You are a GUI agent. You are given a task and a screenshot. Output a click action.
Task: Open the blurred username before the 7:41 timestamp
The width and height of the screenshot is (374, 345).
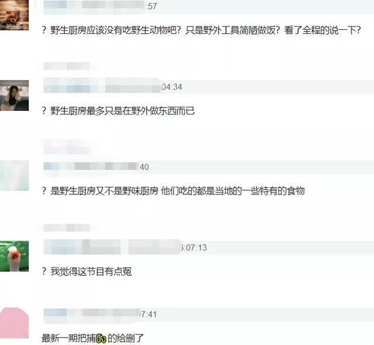pos(92,312)
